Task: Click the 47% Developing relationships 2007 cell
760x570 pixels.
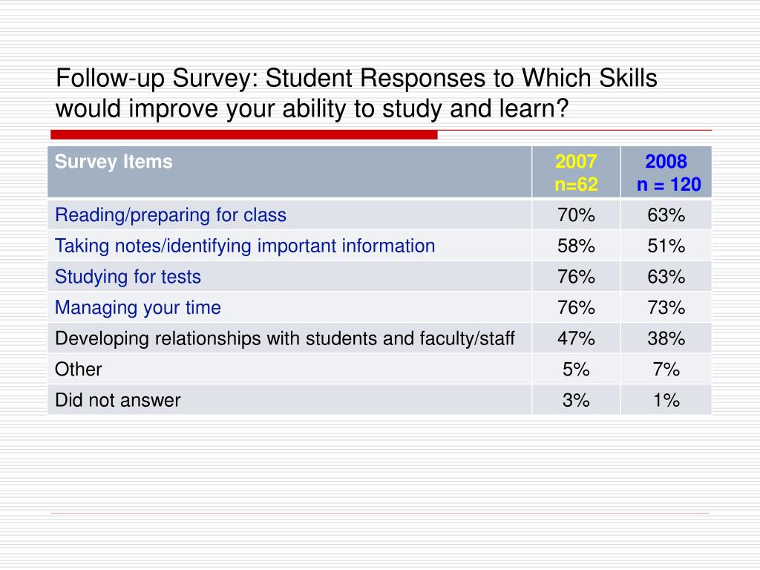Action: 576,338
